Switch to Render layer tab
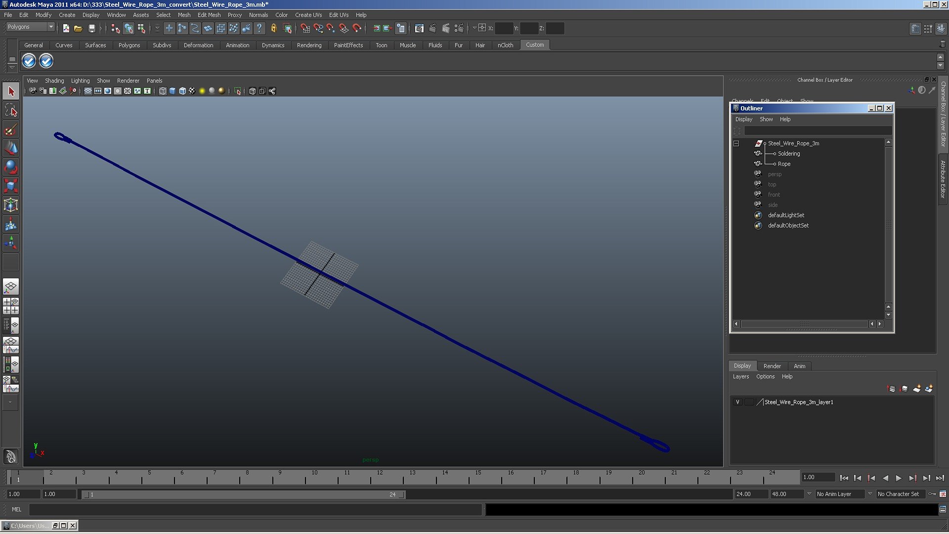The width and height of the screenshot is (949, 534). click(x=772, y=366)
